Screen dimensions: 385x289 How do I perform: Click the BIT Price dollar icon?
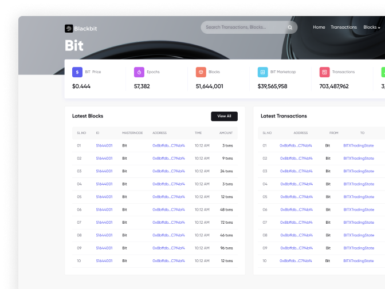click(77, 72)
